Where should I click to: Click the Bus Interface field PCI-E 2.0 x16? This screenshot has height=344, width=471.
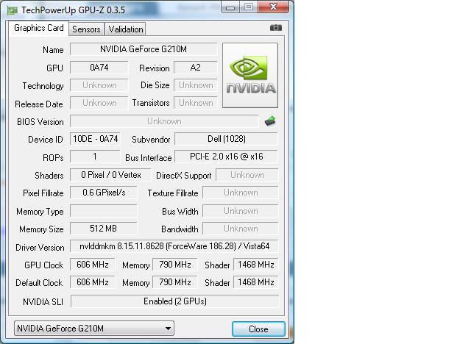[226, 157]
